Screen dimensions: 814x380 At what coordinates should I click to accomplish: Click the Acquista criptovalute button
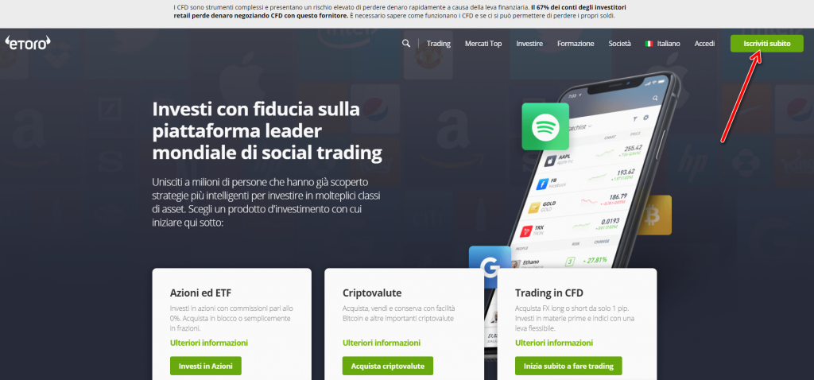pyautogui.click(x=388, y=366)
